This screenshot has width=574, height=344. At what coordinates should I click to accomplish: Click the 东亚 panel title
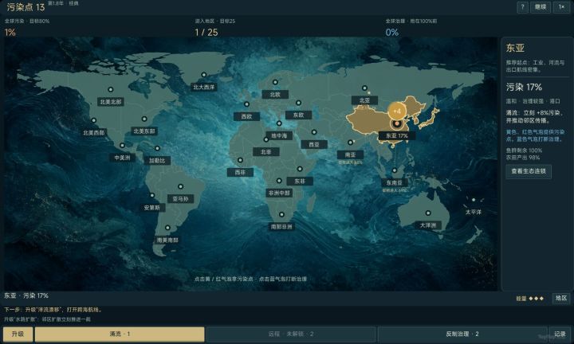click(515, 48)
